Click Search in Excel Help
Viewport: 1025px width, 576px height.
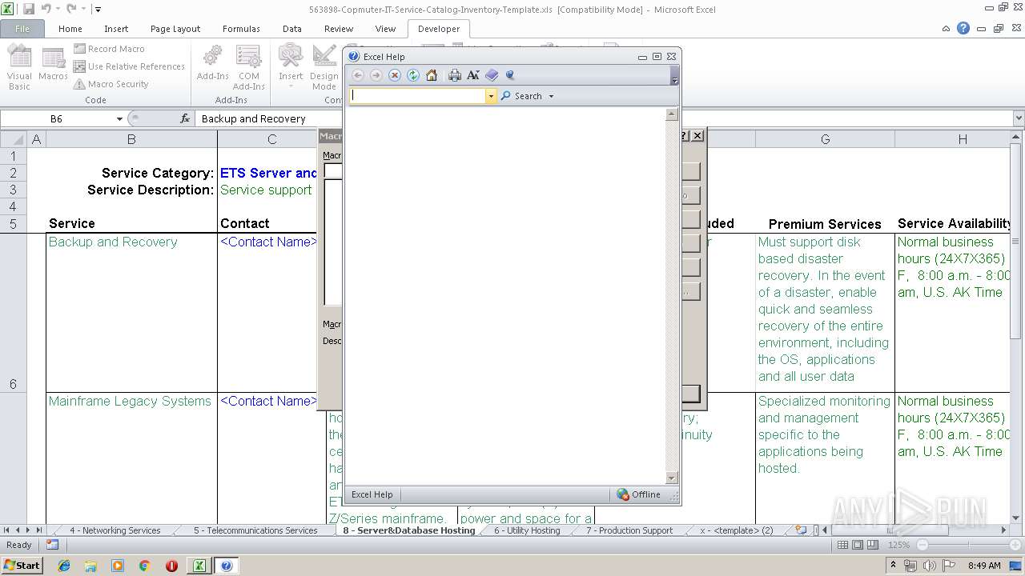click(522, 96)
